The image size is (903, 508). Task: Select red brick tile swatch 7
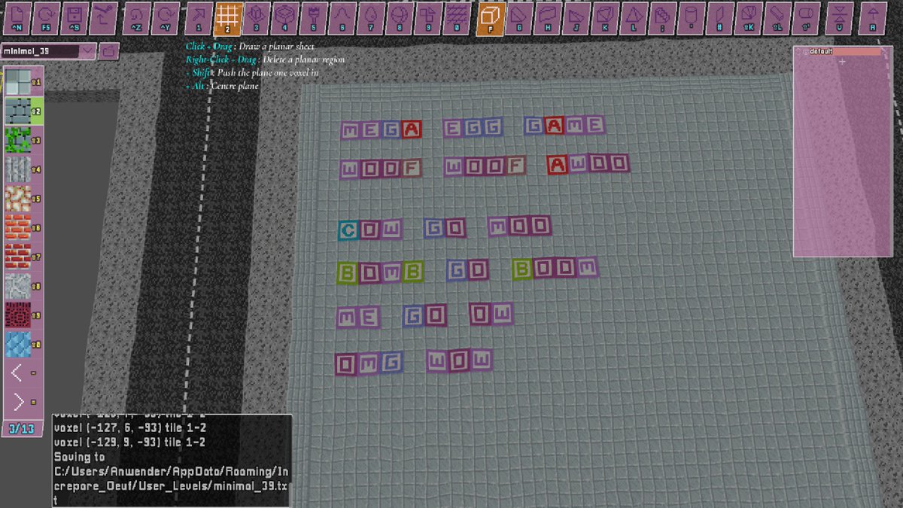(18, 257)
